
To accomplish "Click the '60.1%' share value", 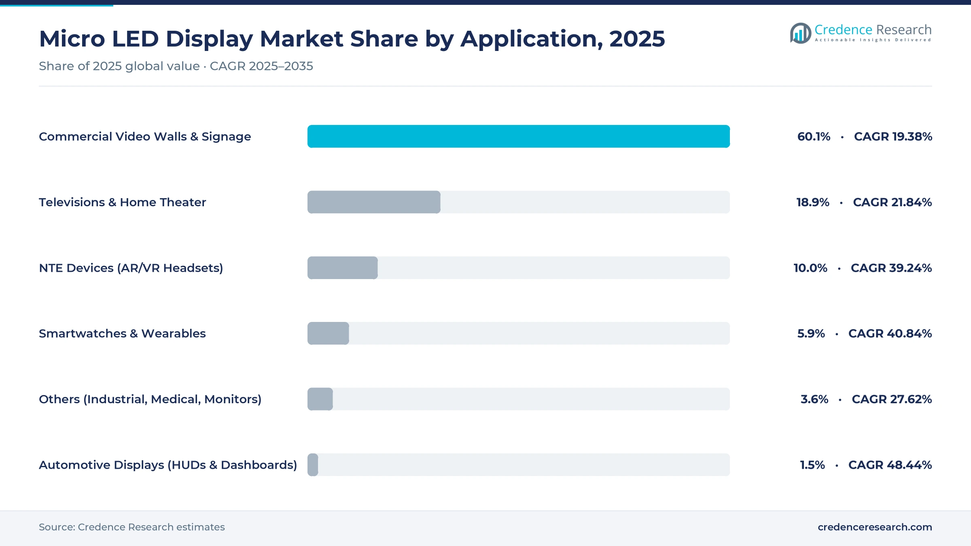I will [x=814, y=137].
